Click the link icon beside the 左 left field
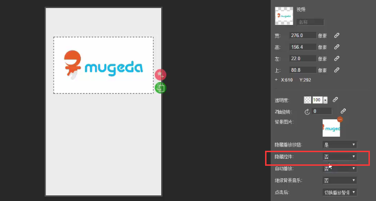The width and height of the screenshot is (376, 201). pyautogui.click(x=337, y=58)
